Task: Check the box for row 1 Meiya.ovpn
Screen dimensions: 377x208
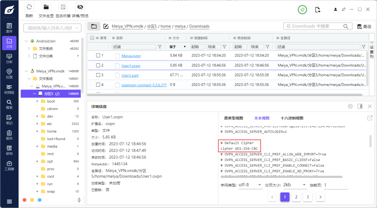Action: [98, 55]
